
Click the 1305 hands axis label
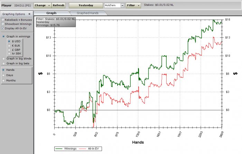pos(138,134)
